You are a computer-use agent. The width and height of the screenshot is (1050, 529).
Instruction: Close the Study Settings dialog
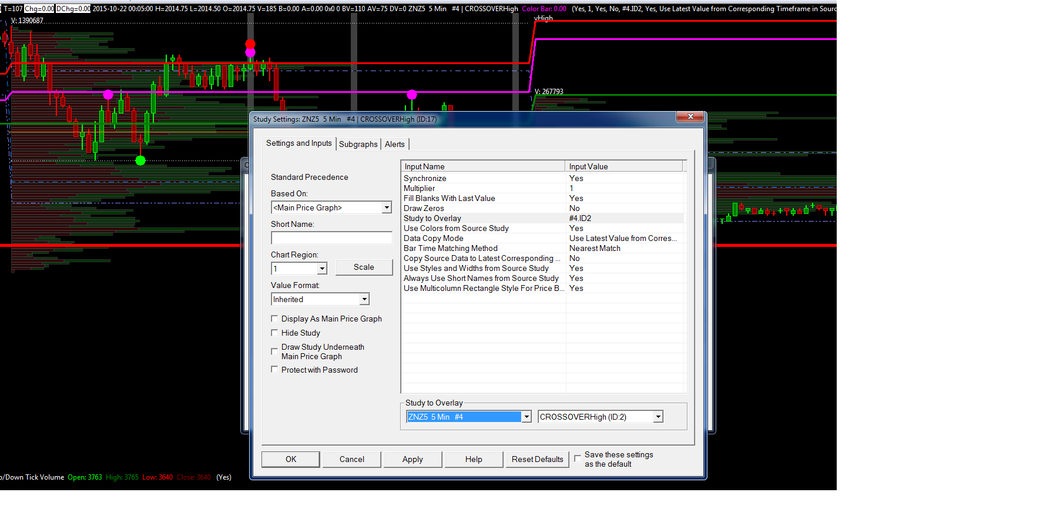coord(690,116)
